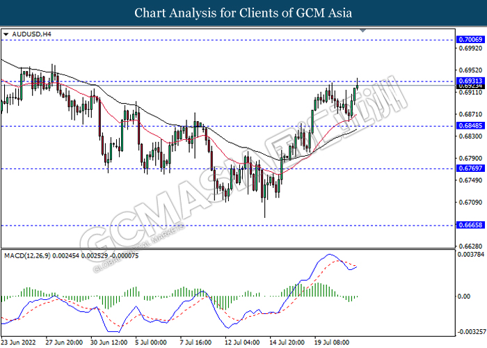The height and width of the screenshot is (348, 487).
Task: Click the 12 Jul 04:00 time label
Action: tap(242, 342)
